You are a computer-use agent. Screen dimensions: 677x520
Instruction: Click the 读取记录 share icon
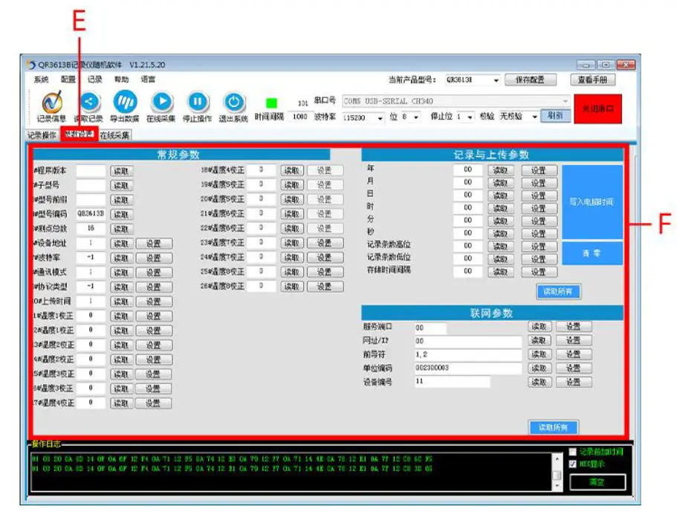coord(89,102)
